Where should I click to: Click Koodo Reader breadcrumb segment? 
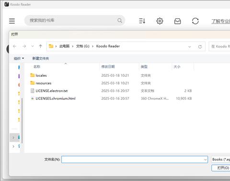(x=108, y=46)
